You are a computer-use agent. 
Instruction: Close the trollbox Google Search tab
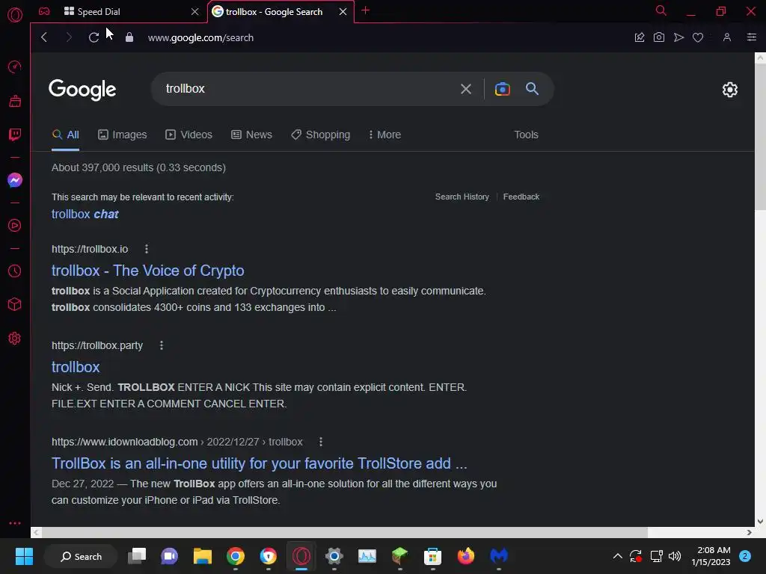coord(343,11)
